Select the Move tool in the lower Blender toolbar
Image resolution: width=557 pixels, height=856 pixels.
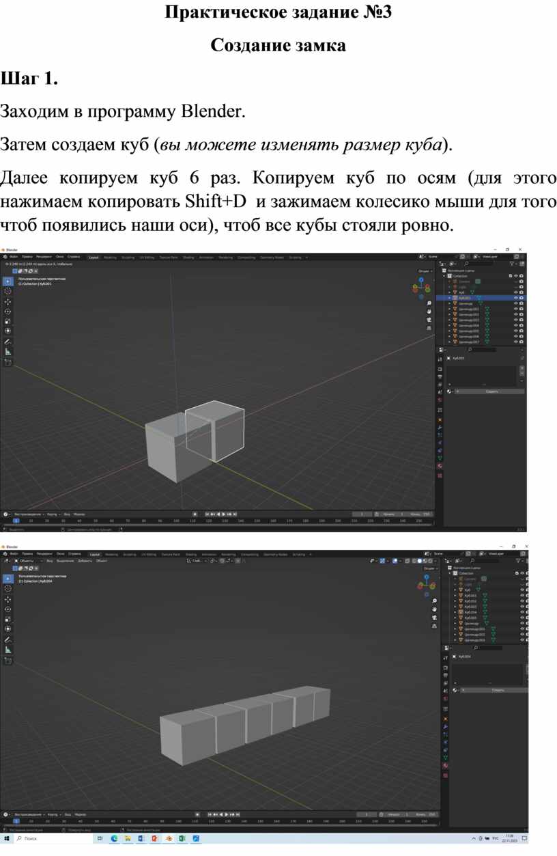[8, 598]
